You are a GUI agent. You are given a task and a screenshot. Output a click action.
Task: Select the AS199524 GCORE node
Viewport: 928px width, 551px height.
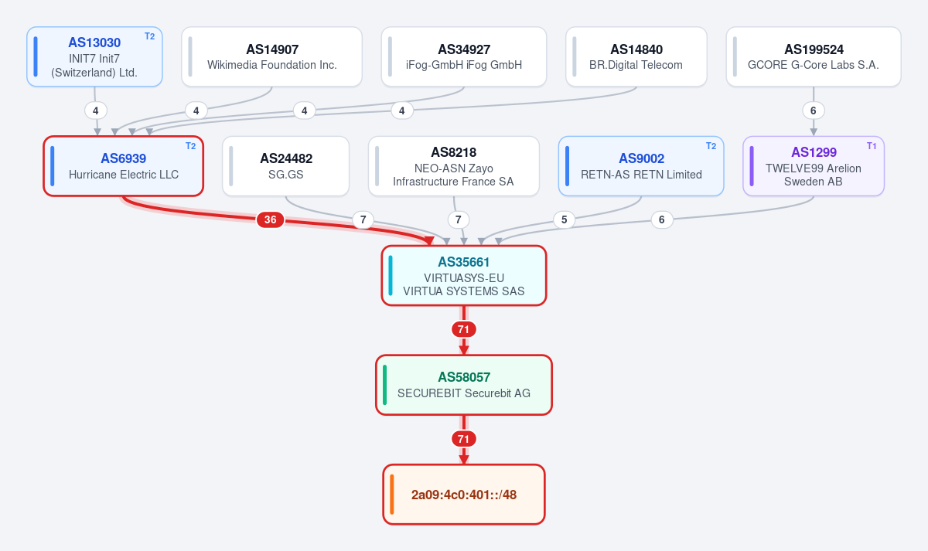(814, 56)
